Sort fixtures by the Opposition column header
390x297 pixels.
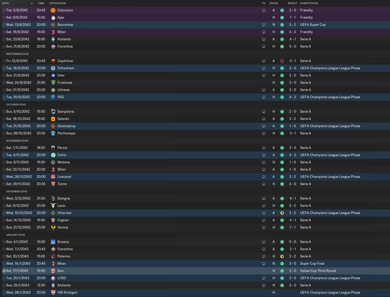pyautogui.click(x=57, y=3)
